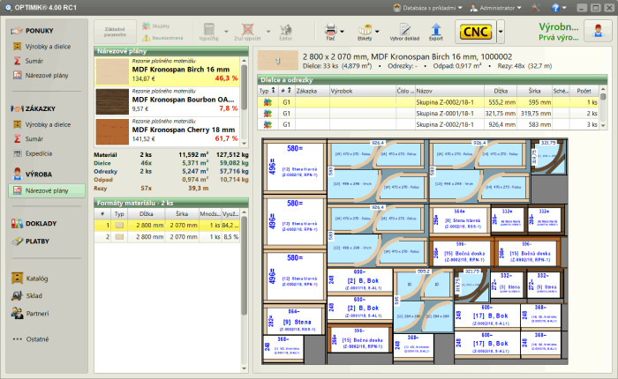Select row Skupina Z-0002/18-1 with 926,4 mm
This screenshot has width=618, height=379.
tap(428, 124)
